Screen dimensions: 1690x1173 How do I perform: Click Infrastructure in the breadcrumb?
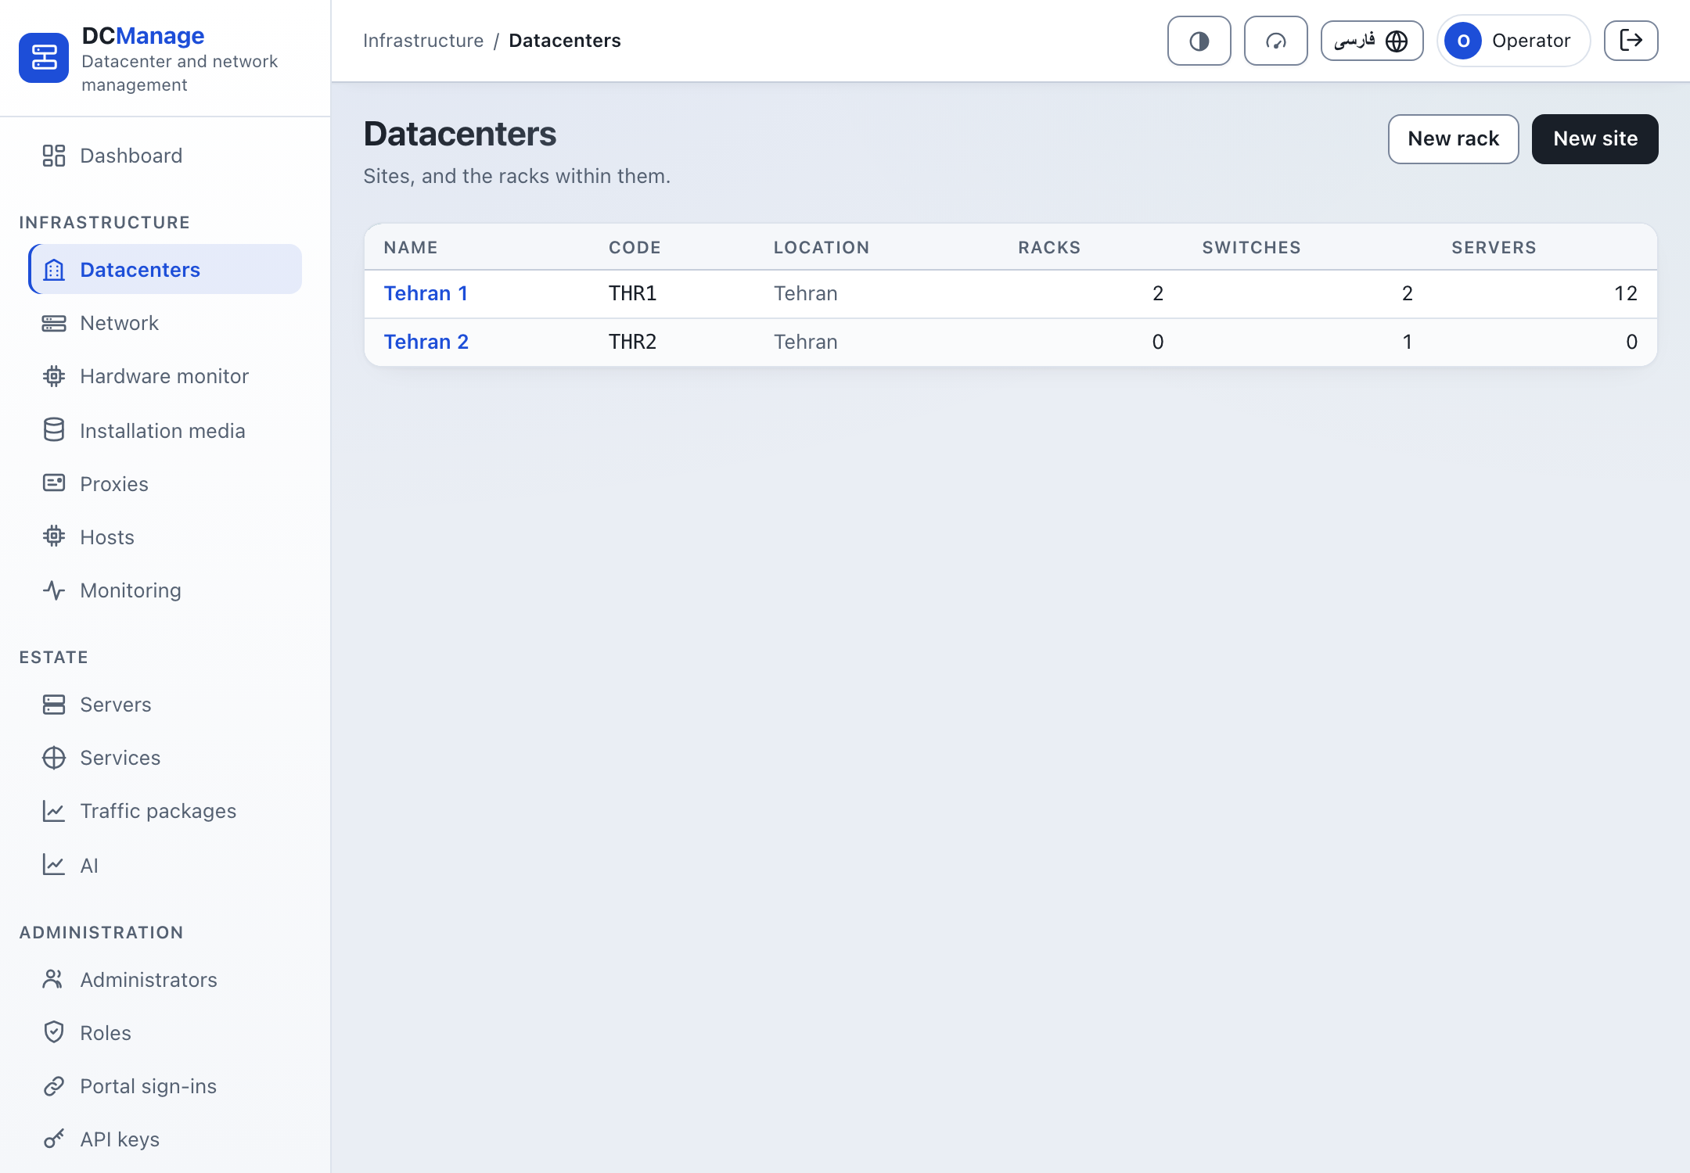423,41
